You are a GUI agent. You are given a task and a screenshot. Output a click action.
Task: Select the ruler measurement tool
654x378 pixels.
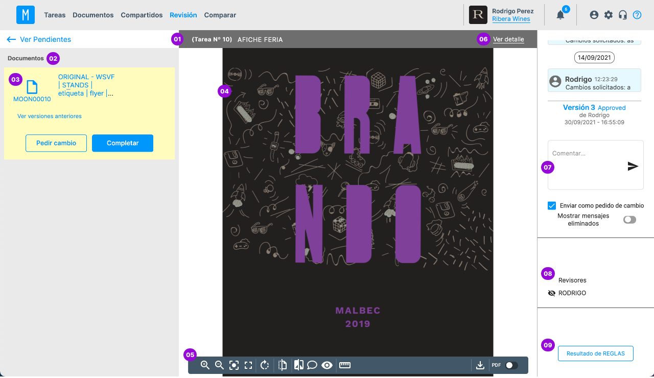coord(345,365)
